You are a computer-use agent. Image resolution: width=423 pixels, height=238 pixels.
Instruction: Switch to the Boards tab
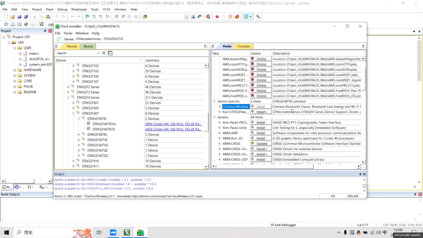(88, 46)
